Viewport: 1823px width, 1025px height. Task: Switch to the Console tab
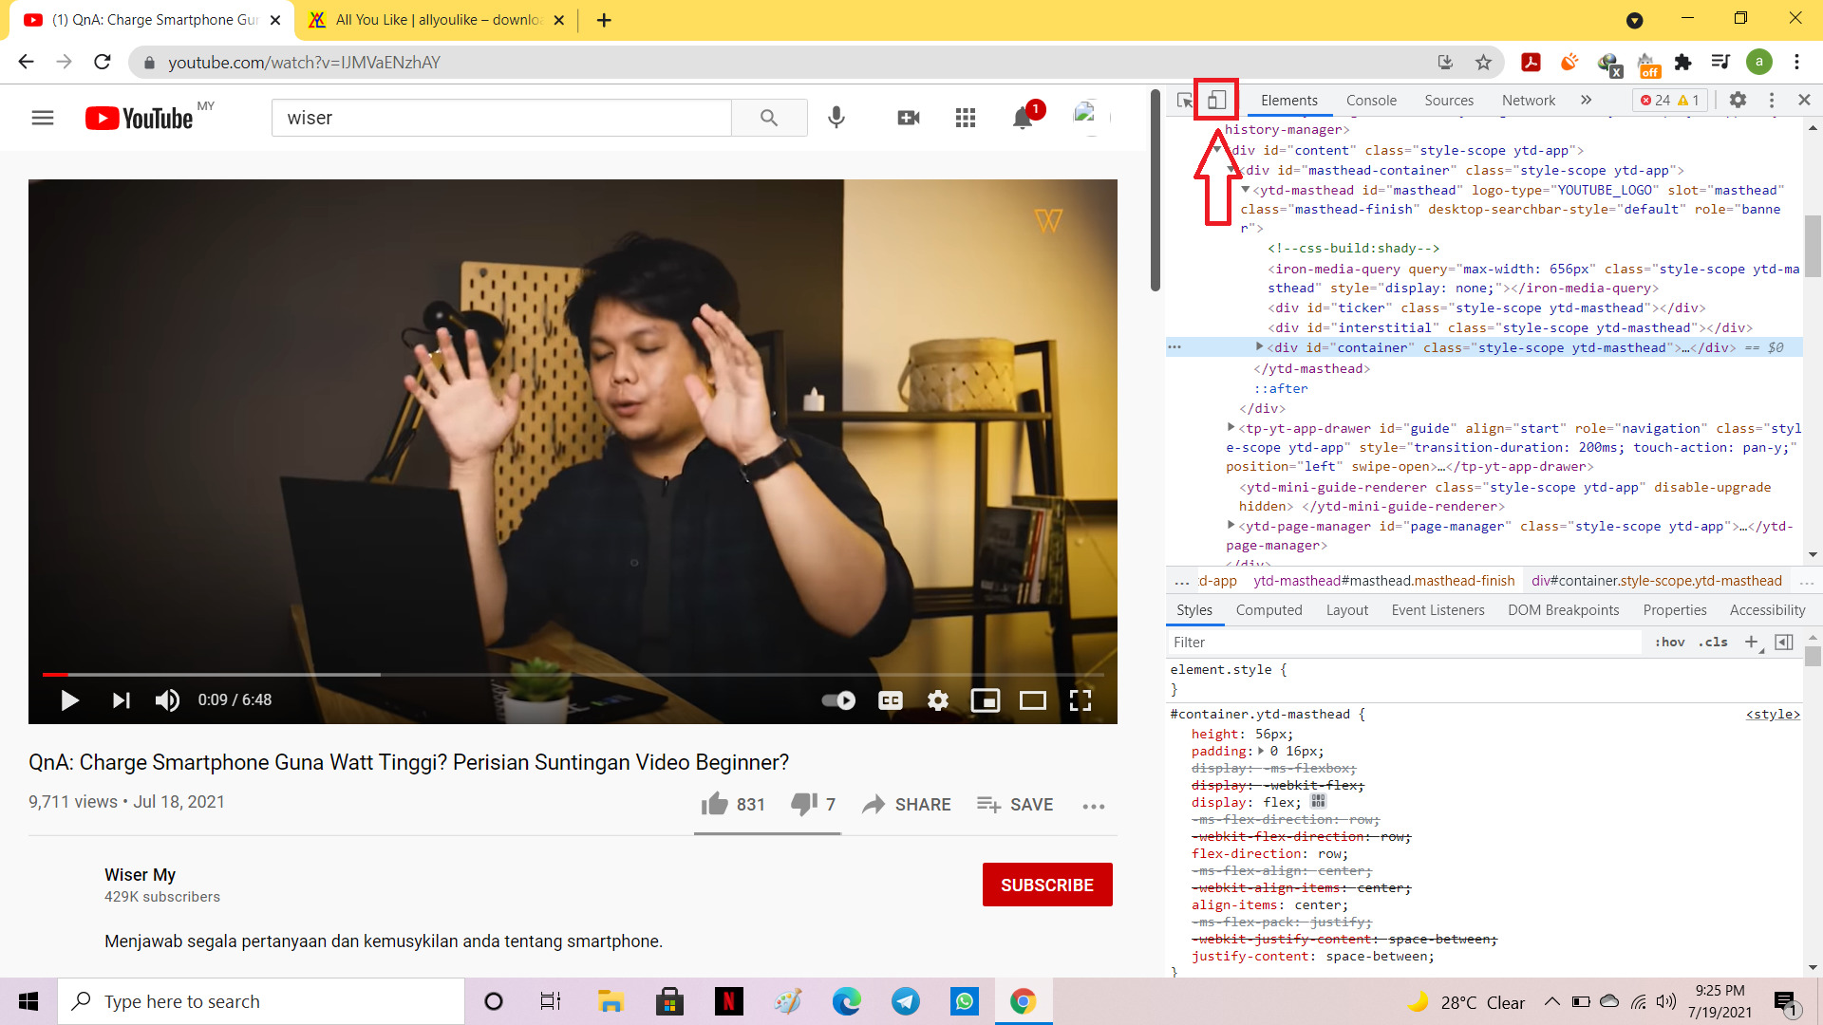(1371, 100)
